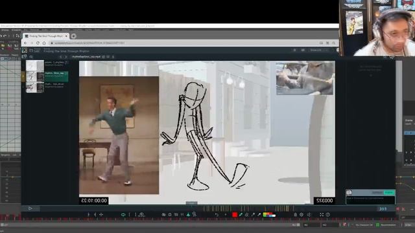Toggle the item list panel icon
The height and width of the screenshot is (233, 415).
tap(25, 56)
